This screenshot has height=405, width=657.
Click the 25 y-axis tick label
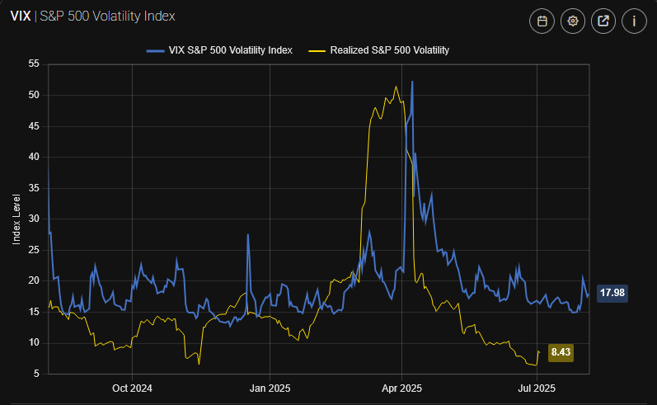[x=34, y=250]
